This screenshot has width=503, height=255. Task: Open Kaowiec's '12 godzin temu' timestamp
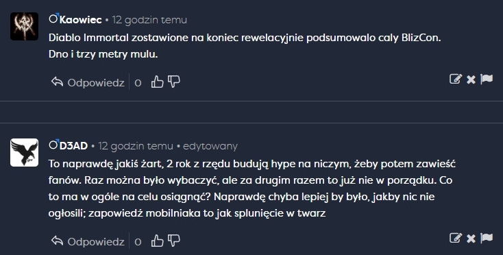pyautogui.click(x=149, y=20)
